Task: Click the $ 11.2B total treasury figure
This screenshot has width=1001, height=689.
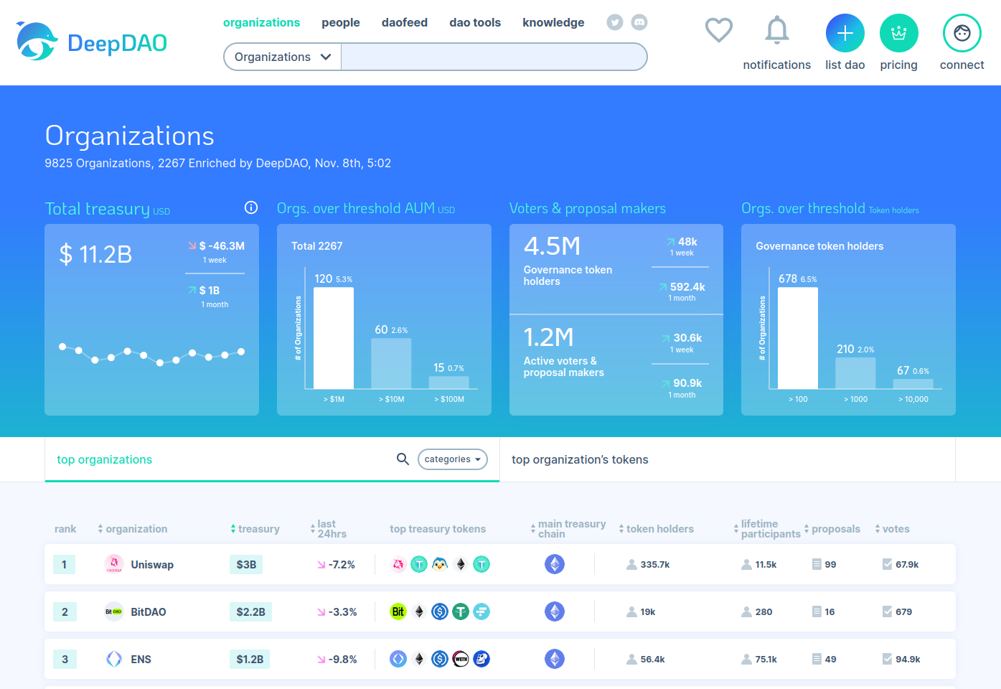Action: pyautogui.click(x=96, y=254)
